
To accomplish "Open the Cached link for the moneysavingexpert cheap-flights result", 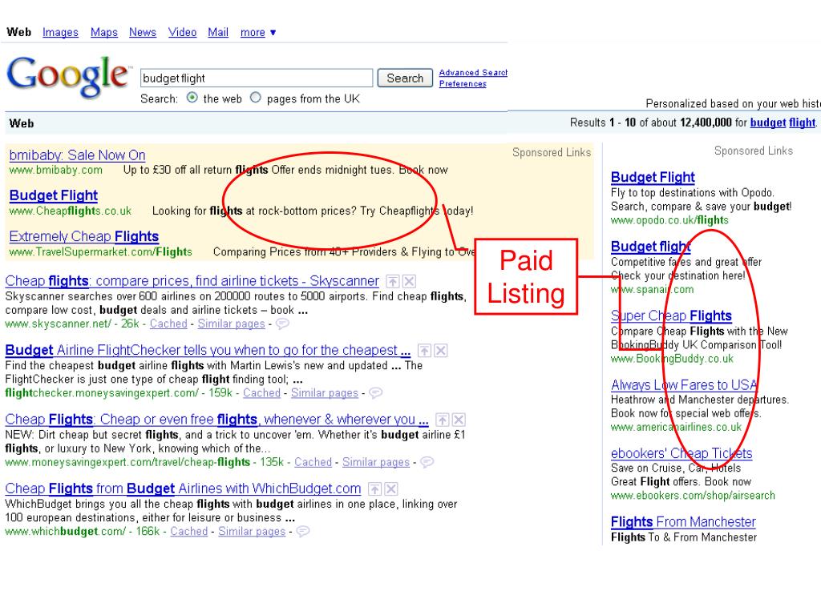I will (313, 462).
